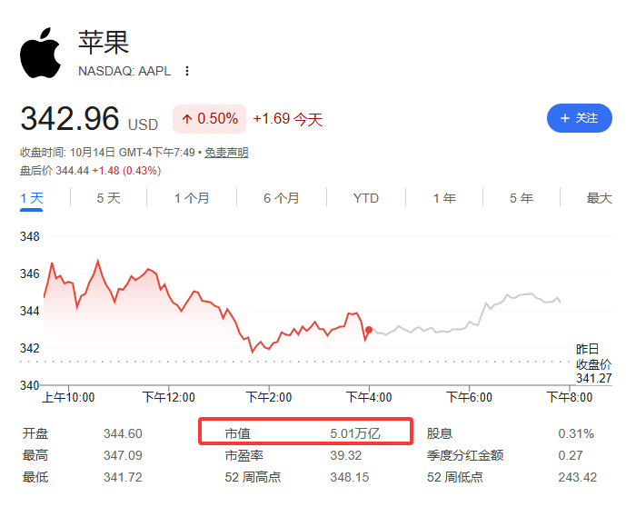Screen dimensions: 626x507
Task: Click the 苹果 company name heading
Action: pyautogui.click(x=104, y=42)
